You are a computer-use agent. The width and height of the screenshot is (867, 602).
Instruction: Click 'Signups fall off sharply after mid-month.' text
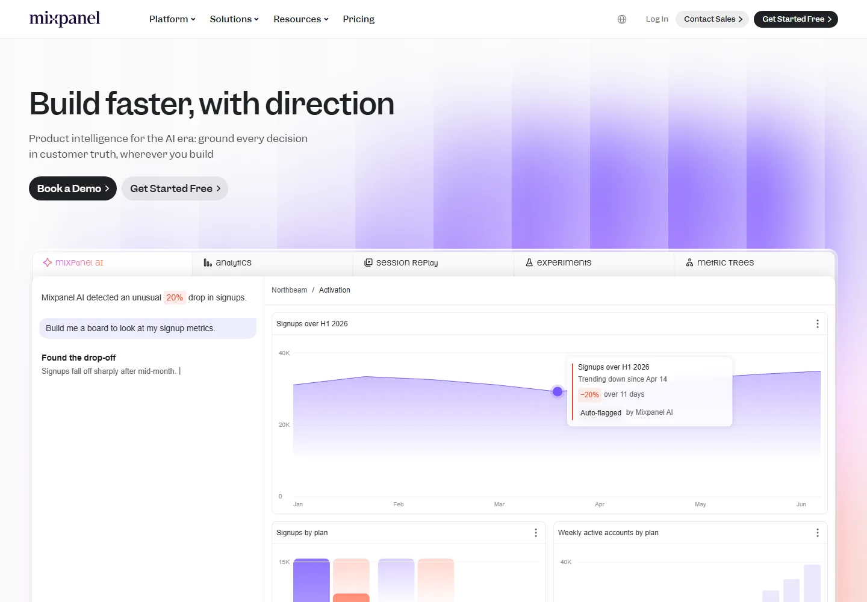[109, 371]
